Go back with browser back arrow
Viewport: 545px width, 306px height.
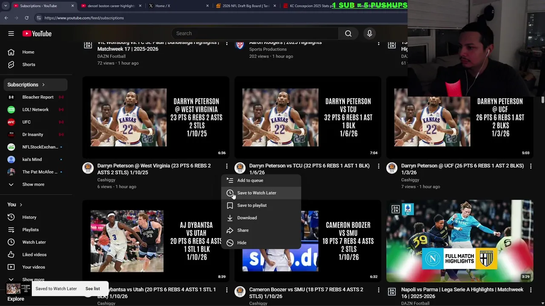[6, 18]
